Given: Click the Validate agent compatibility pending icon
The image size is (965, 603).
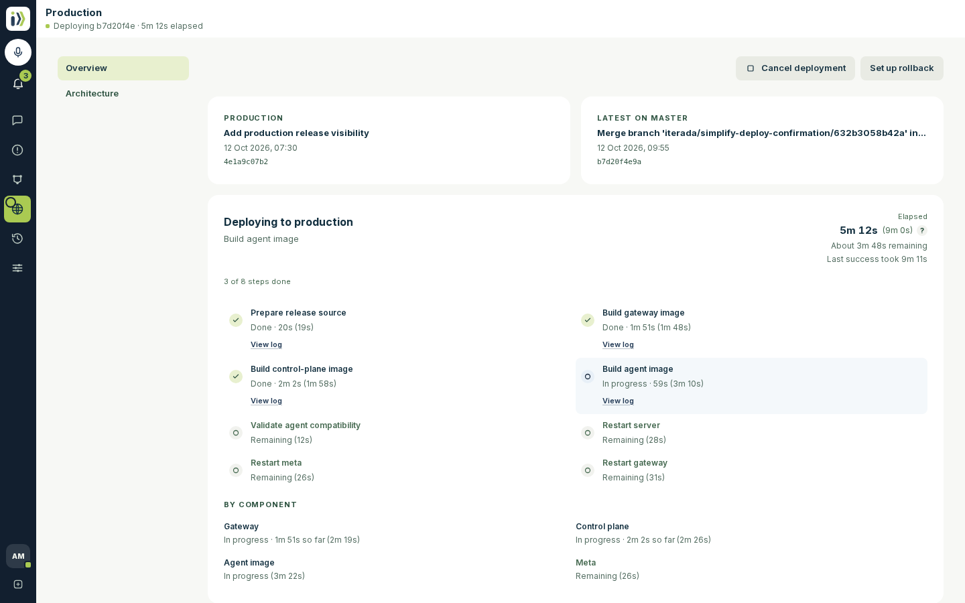Looking at the screenshot, I should [236, 433].
